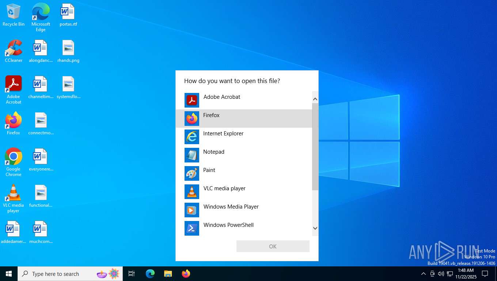Select the channeltim... Word document

(41, 87)
